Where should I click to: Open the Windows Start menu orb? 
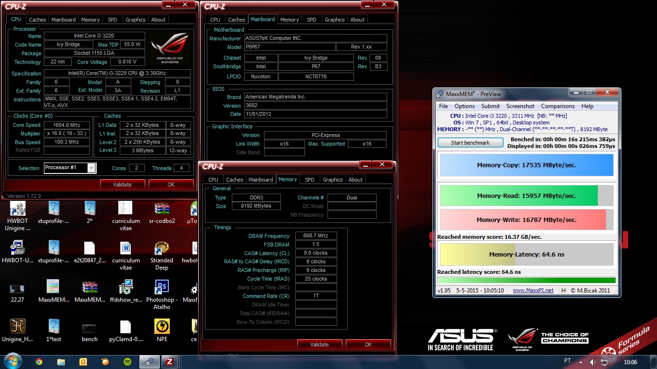[12, 361]
